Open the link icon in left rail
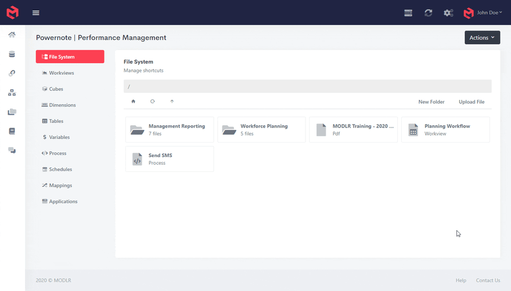The height and width of the screenshot is (291, 511). [x=12, y=73]
